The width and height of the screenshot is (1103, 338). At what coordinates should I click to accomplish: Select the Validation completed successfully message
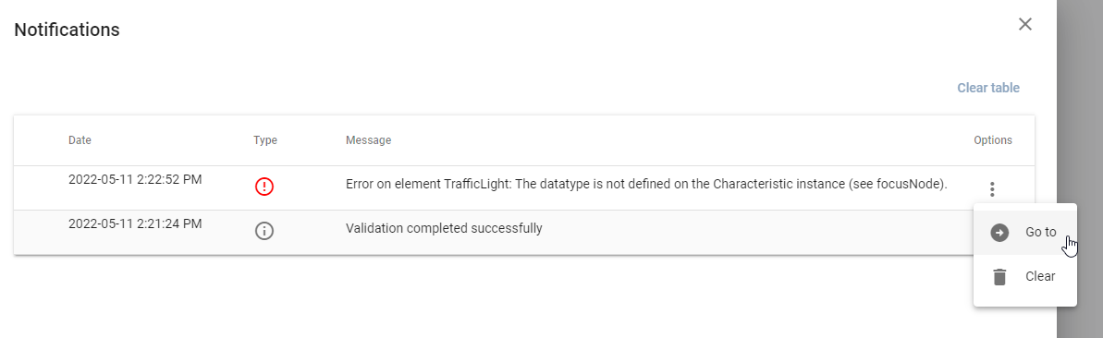pos(444,228)
